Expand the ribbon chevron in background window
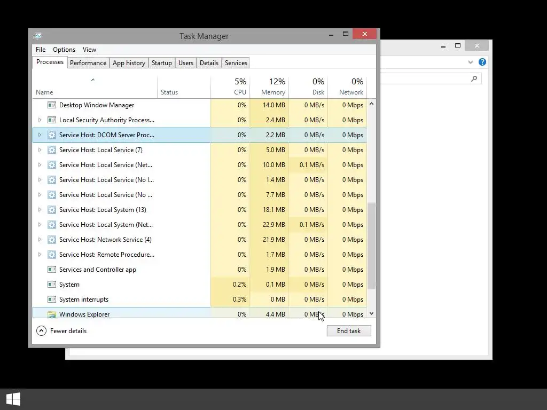The width and height of the screenshot is (547, 410). [x=470, y=62]
